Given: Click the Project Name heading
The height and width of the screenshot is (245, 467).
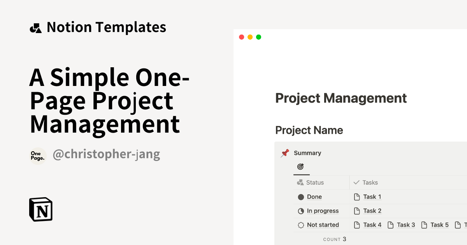Looking at the screenshot, I should [x=309, y=130].
